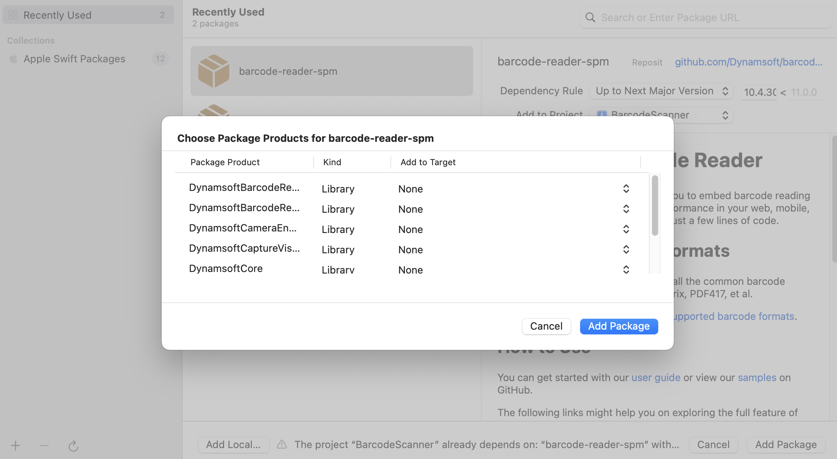The height and width of the screenshot is (459, 837).
Task: Click the minus icon in sidebar footer
Action: (44, 446)
